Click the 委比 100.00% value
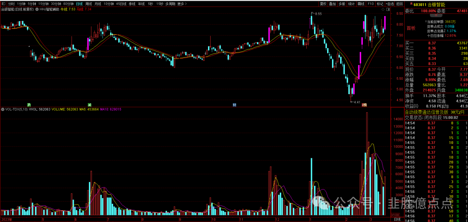The image size is (468, 222). click(x=428, y=11)
